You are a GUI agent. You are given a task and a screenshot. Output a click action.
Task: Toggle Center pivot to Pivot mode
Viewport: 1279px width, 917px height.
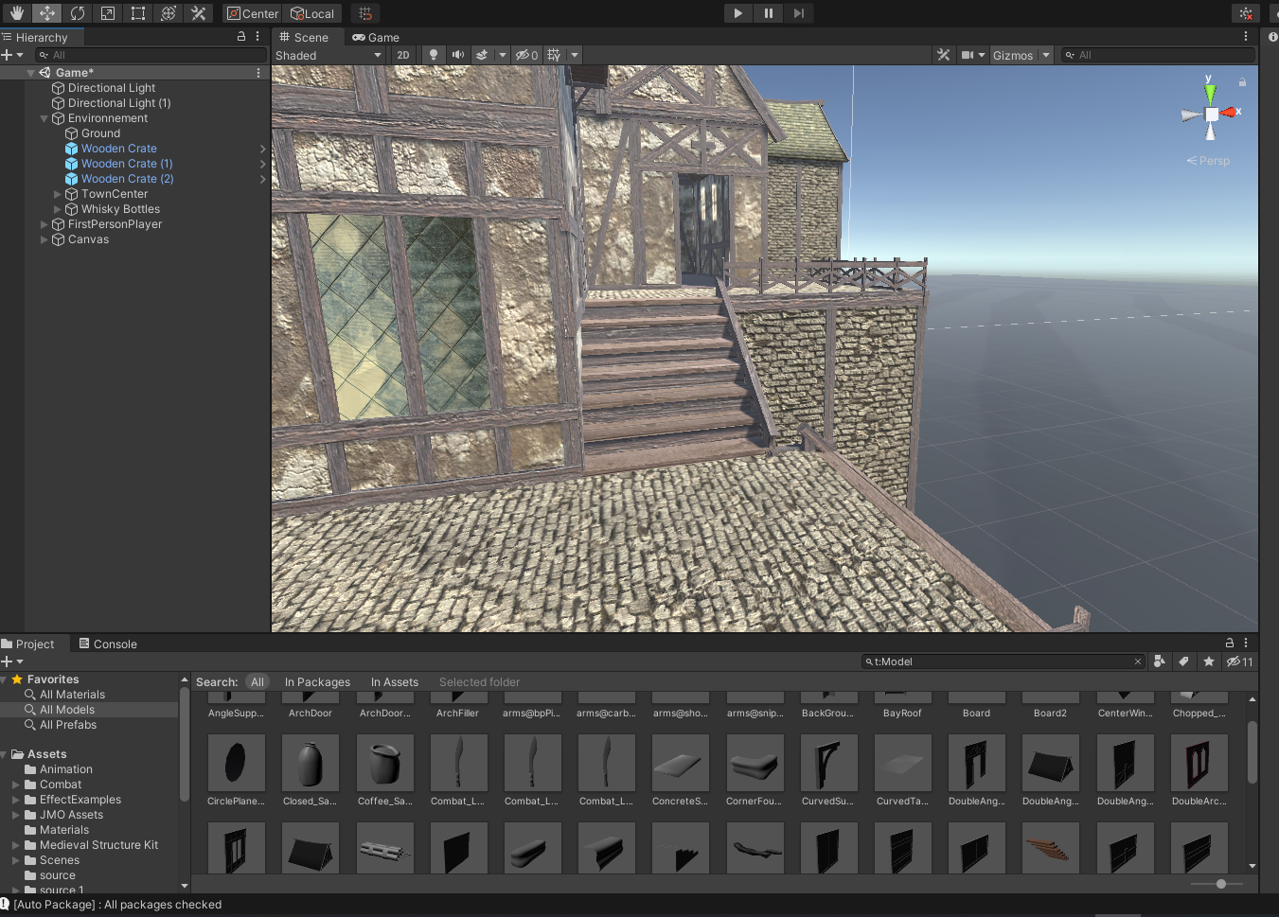[x=251, y=13]
